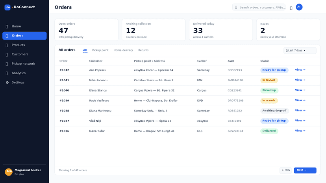Open the AI user avatar menu
326x183 pixels.
[299, 7]
